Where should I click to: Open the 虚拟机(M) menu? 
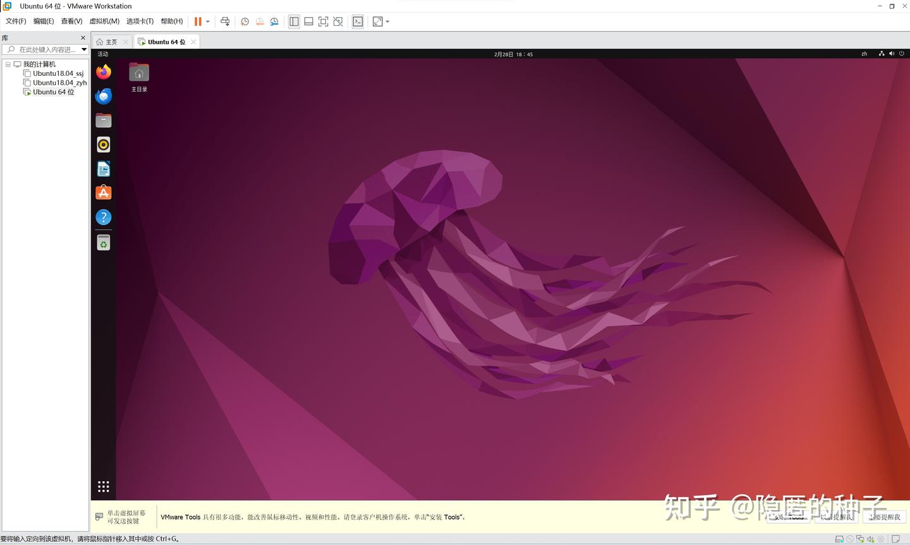tap(104, 21)
